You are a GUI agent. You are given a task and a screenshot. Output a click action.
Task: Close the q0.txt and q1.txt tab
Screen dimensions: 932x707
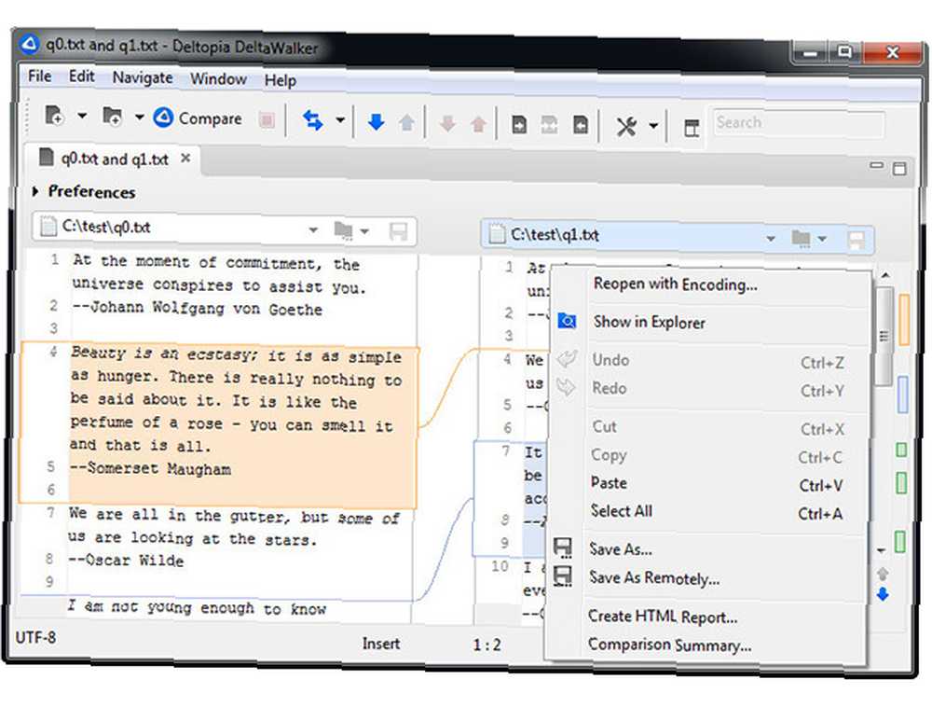click(x=185, y=159)
